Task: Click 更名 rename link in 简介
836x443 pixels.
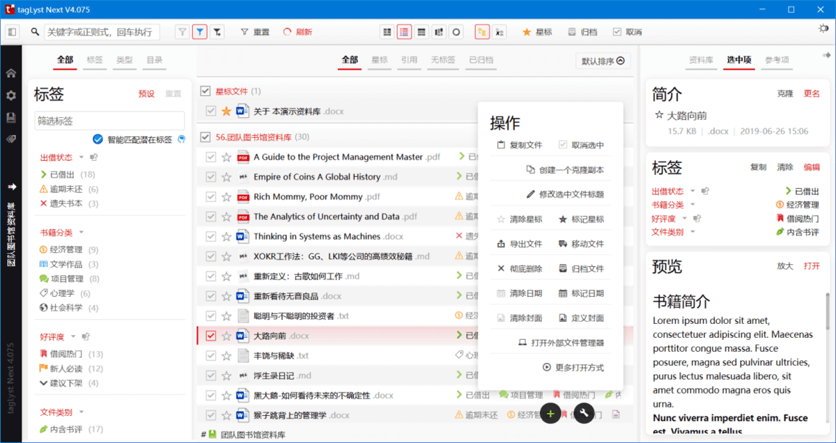Action: 812,93
